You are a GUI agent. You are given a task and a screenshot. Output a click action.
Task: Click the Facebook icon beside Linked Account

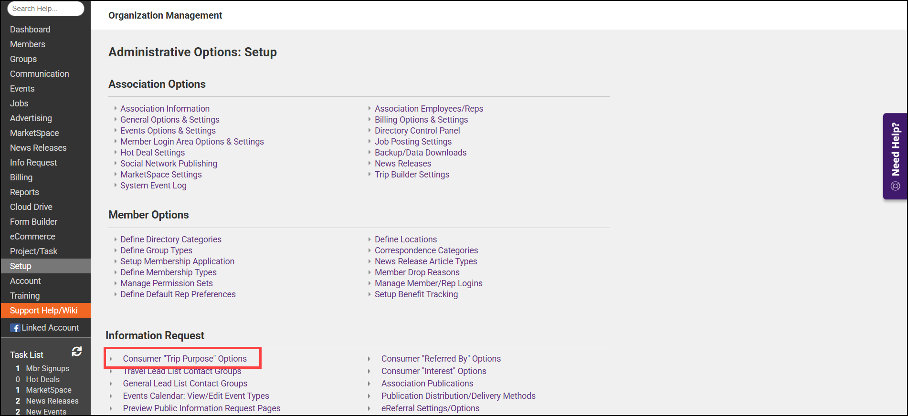click(15, 328)
